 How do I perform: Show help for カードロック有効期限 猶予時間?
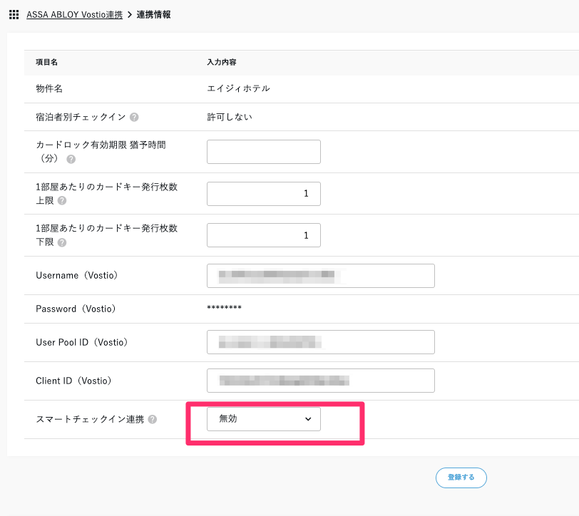tap(71, 159)
